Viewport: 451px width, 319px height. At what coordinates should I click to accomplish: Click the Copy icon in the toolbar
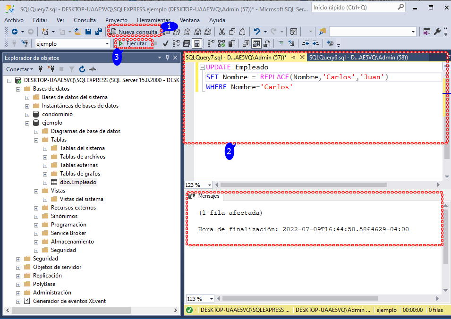[233, 31]
